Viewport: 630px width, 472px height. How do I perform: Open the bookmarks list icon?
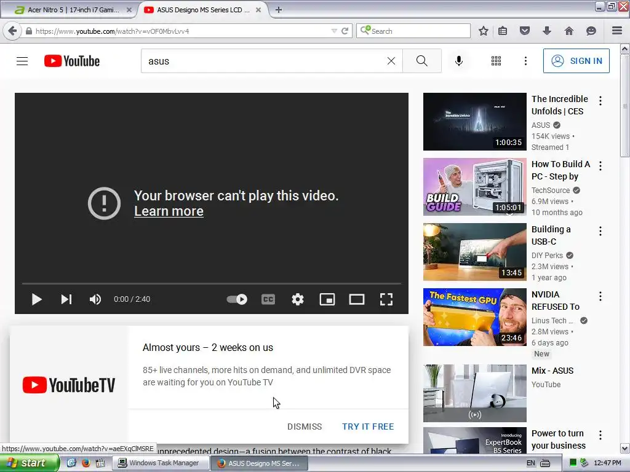[503, 31]
